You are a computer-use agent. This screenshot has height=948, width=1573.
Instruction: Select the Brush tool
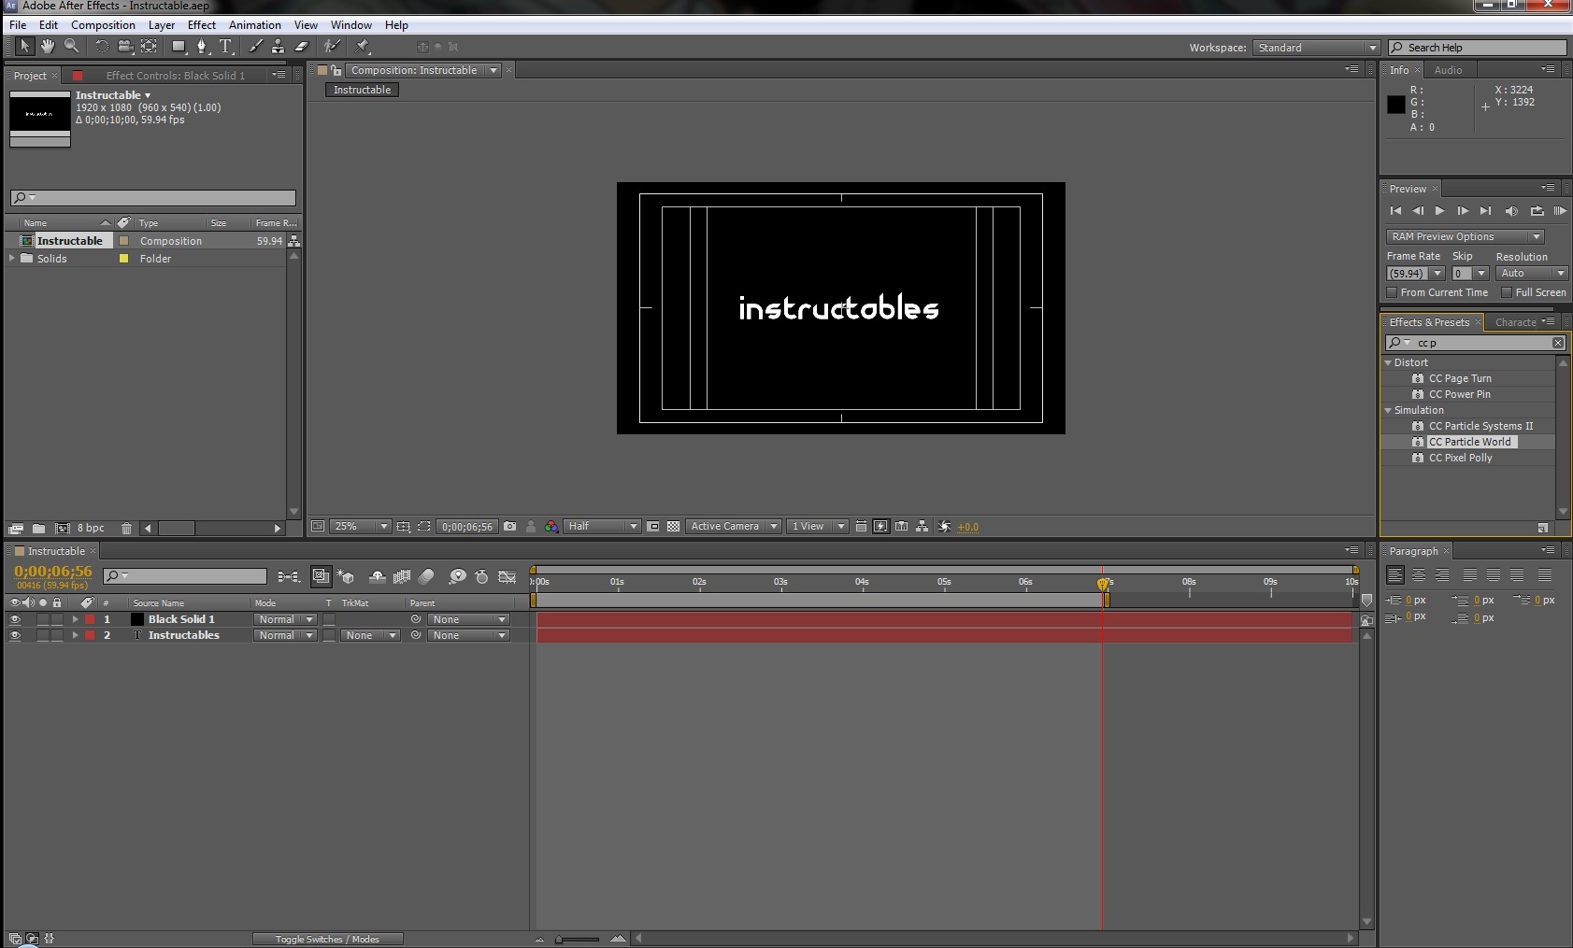[255, 46]
